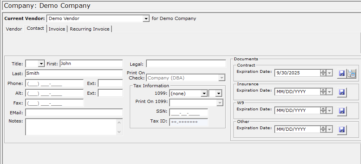Viewport: 361px width, 164px height.
Task: Click the First name field
Action: click(x=91, y=64)
